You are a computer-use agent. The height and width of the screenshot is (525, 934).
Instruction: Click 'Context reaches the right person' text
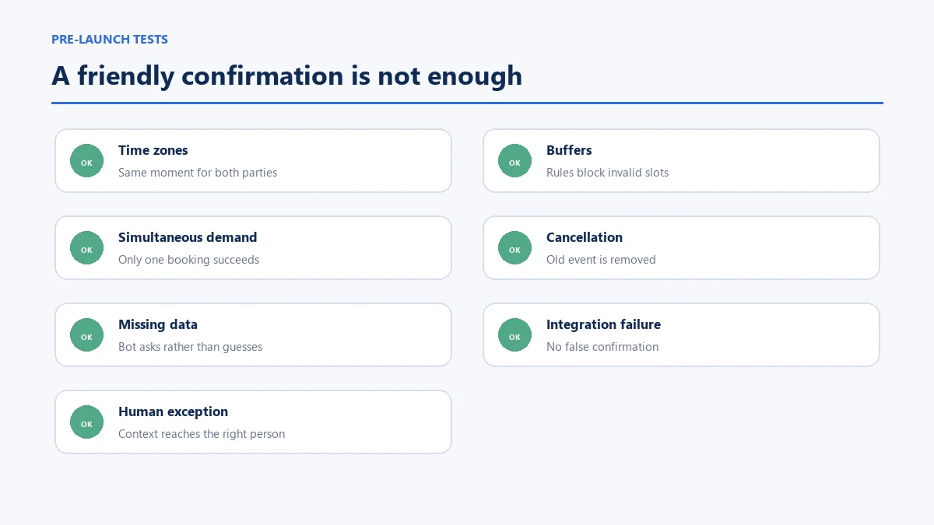click(202, 434)
